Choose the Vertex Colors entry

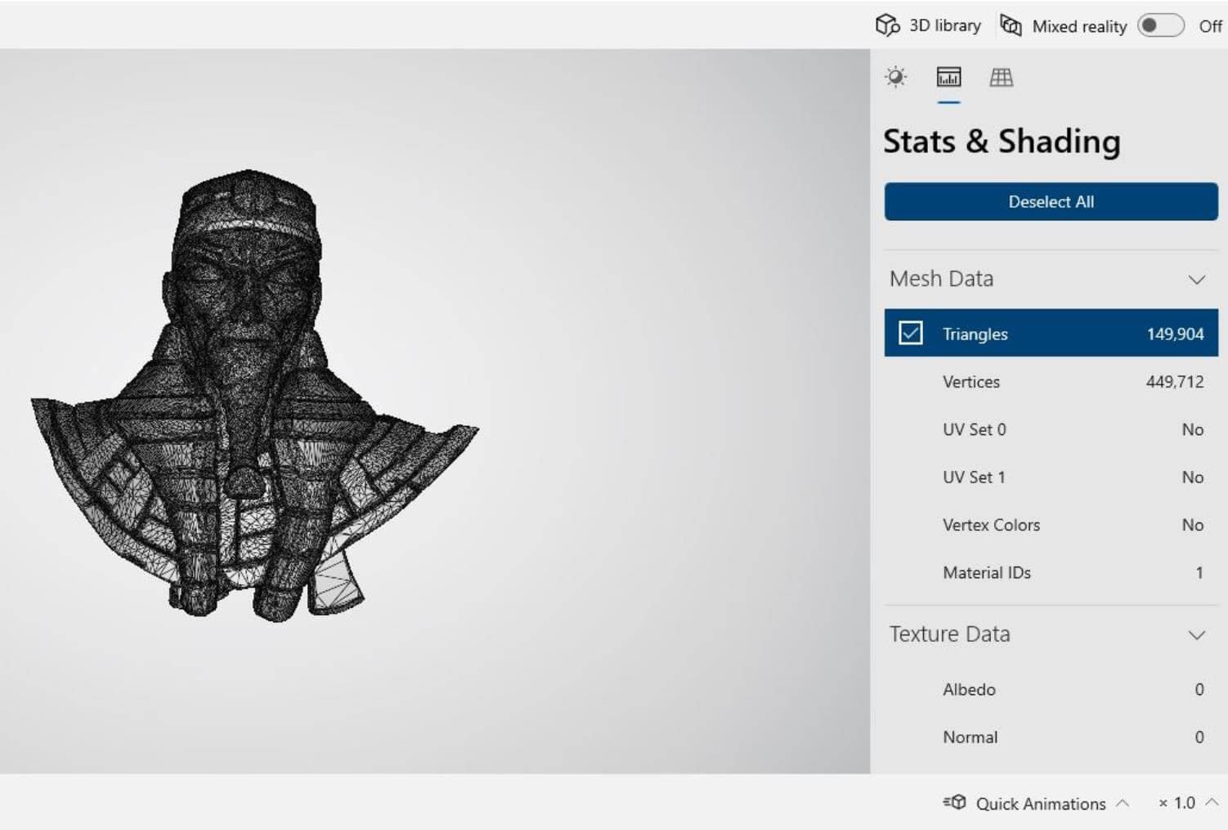[1051, 525]
